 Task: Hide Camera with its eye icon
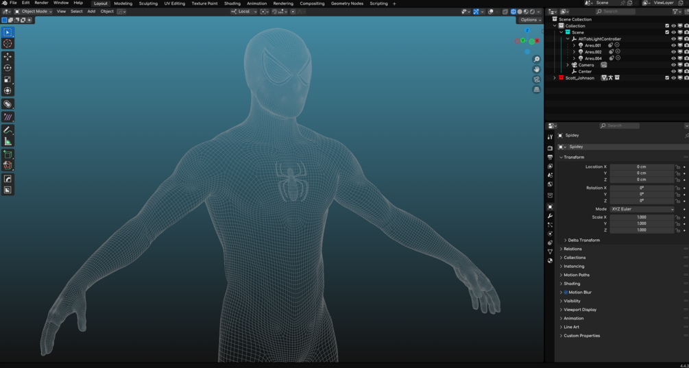[x=673, y=65]
